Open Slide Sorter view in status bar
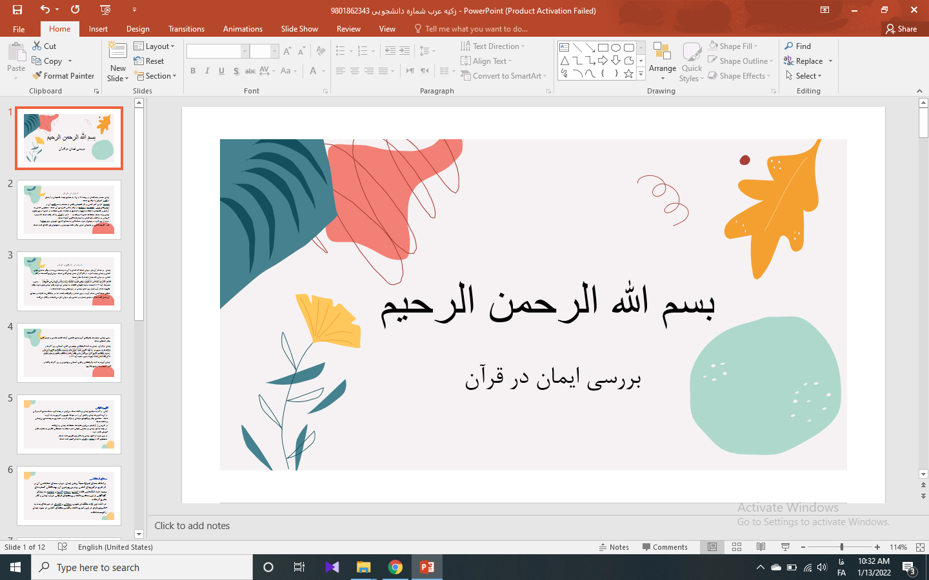Screen dimensions: 929x580 tap(737, 547)
